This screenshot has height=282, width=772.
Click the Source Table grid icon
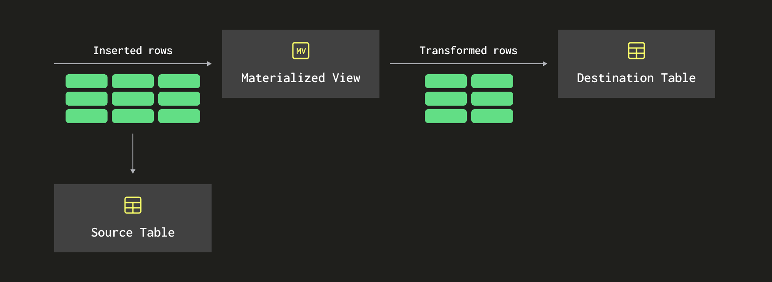click(x=133, y=205)
